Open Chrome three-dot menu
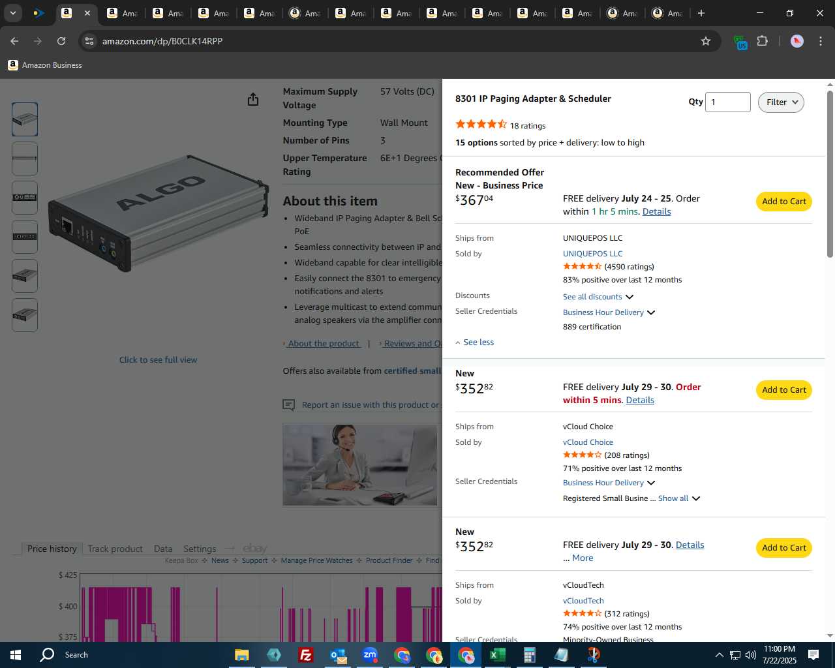Image resolution: width=835 pixels, height=668 pixels. [x=821, y=41]
